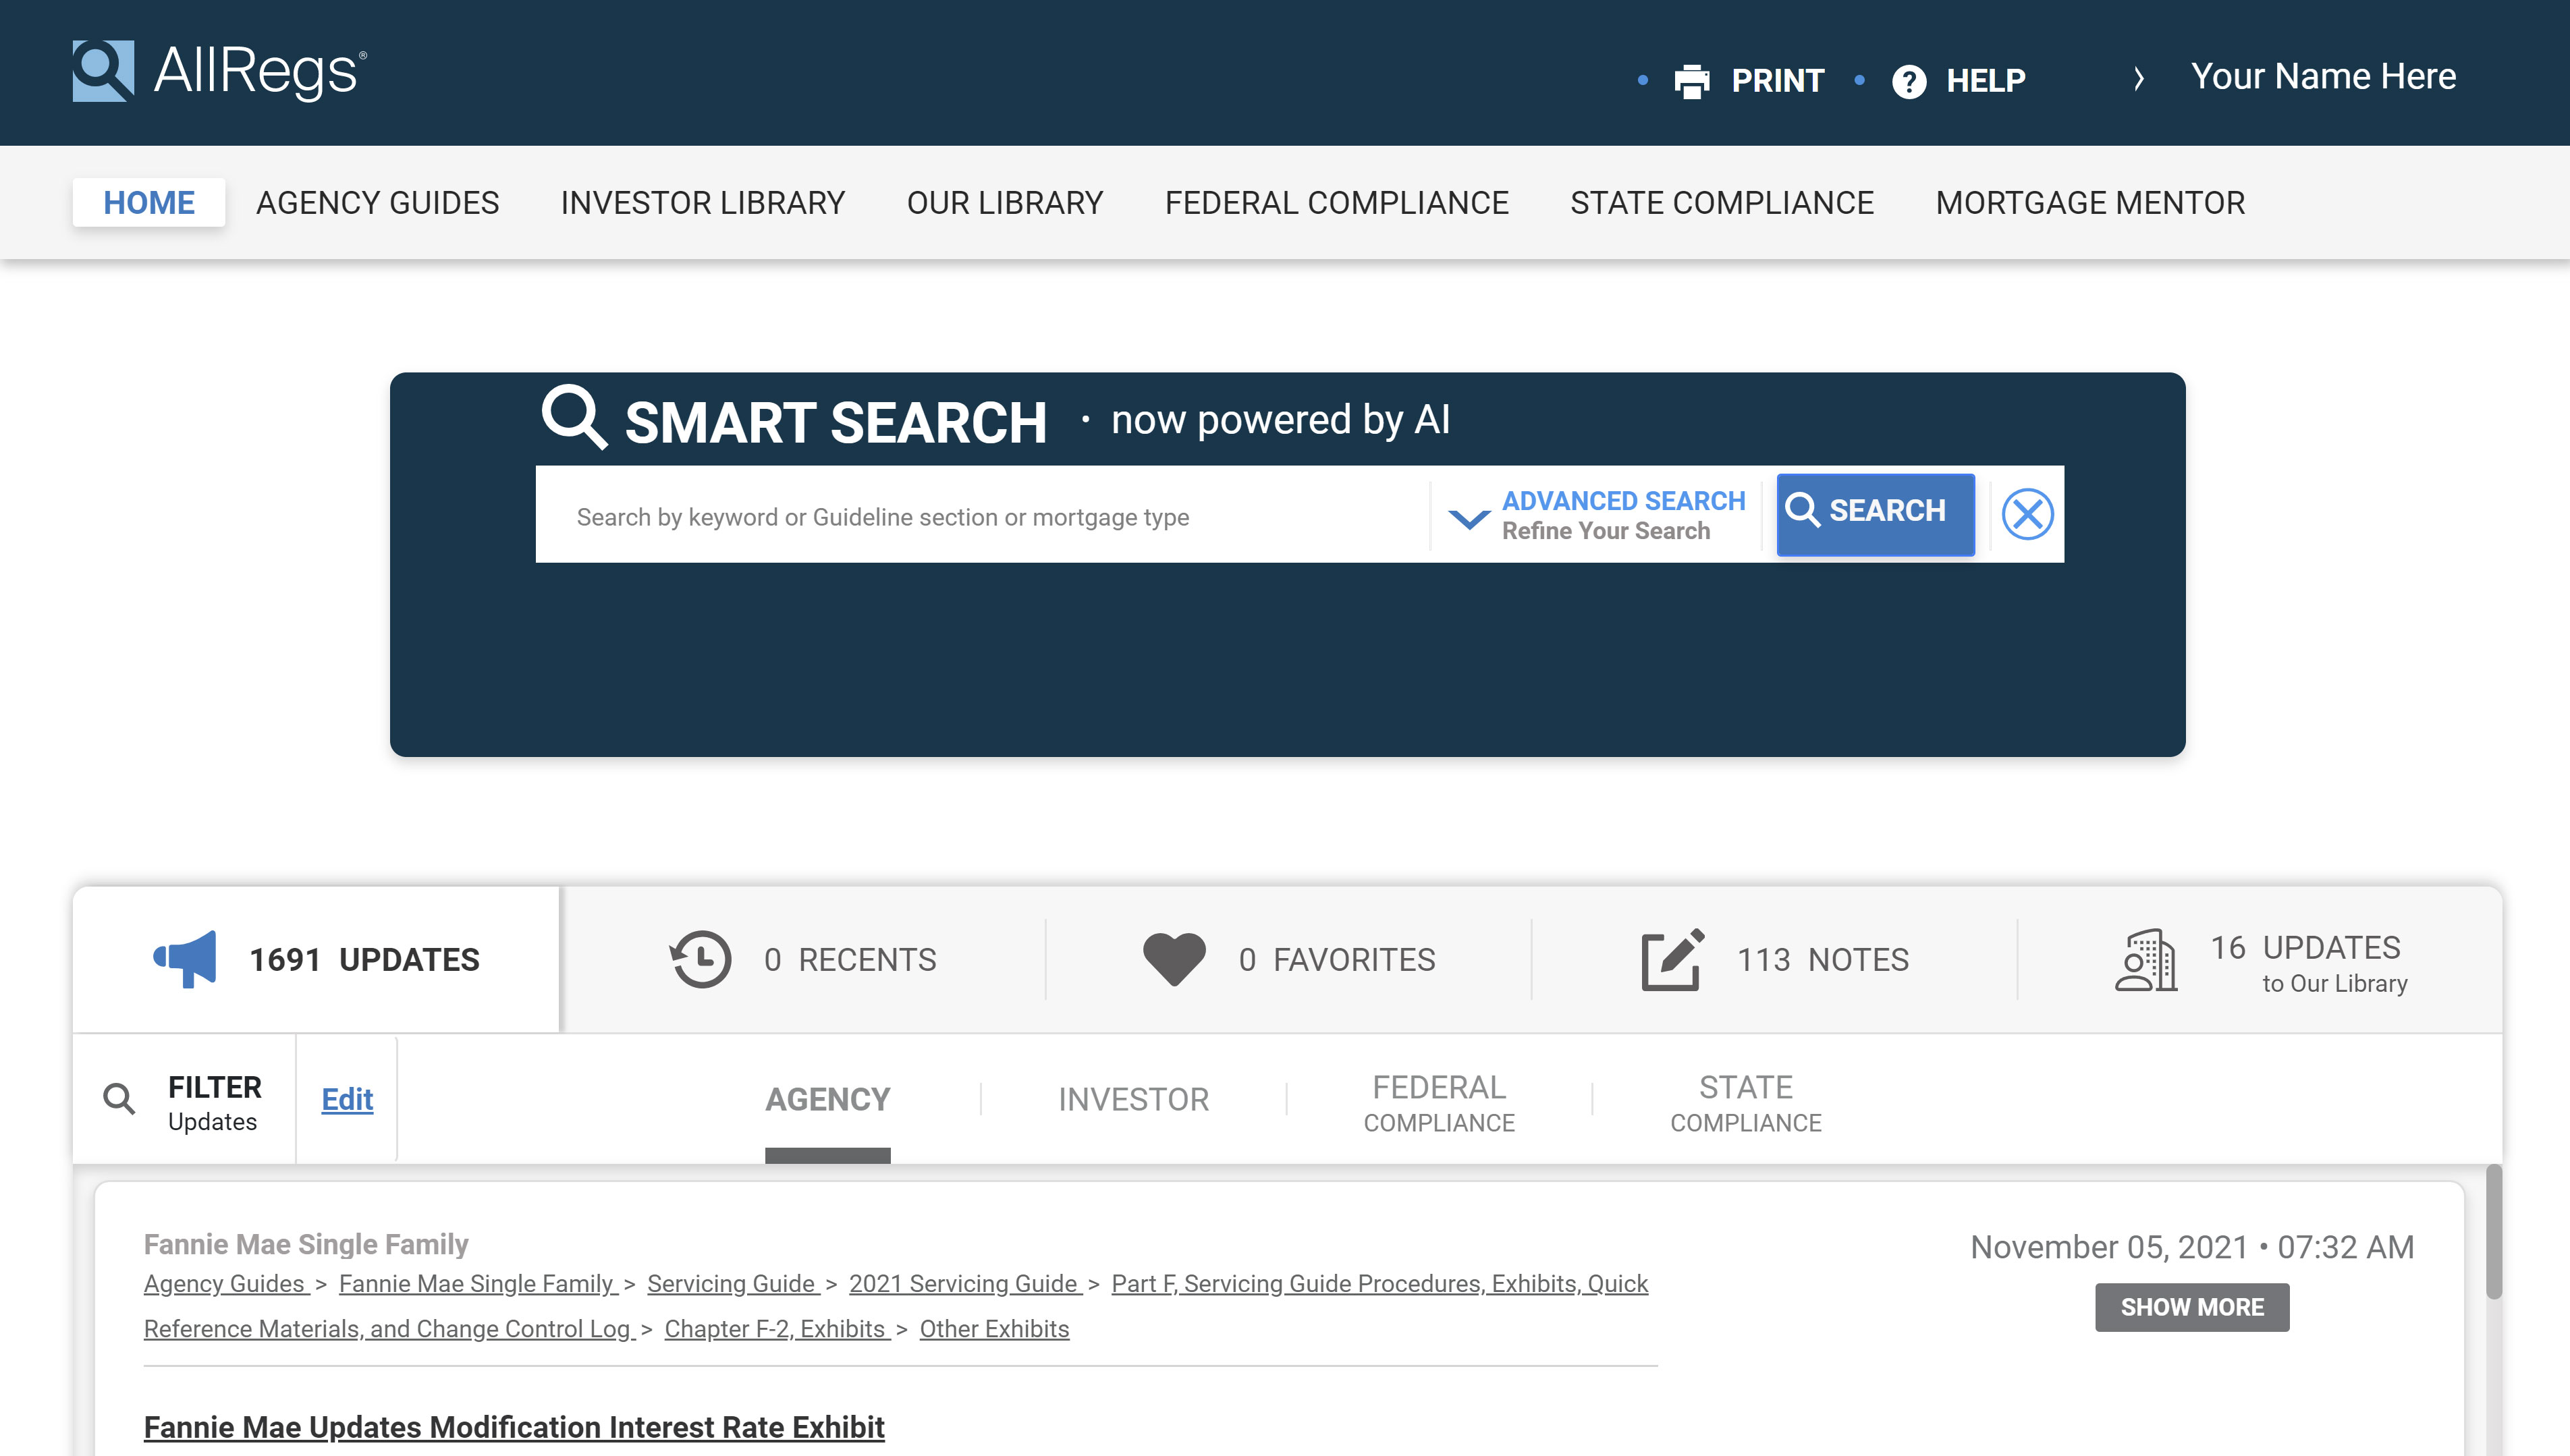
Task: Select the FEDERAL COMPLIANCE updates tab
Action: (1439, 1103)
